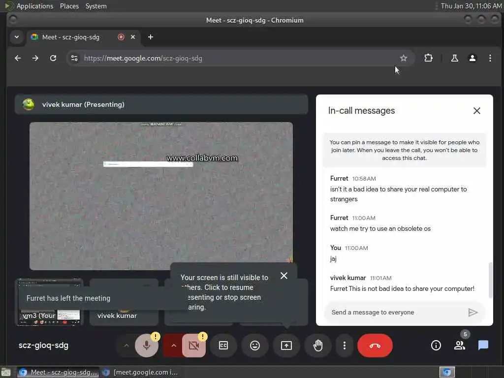Click the Send a message to everyone field
This screenshot has height=378, width=504.
pos(395,313)
